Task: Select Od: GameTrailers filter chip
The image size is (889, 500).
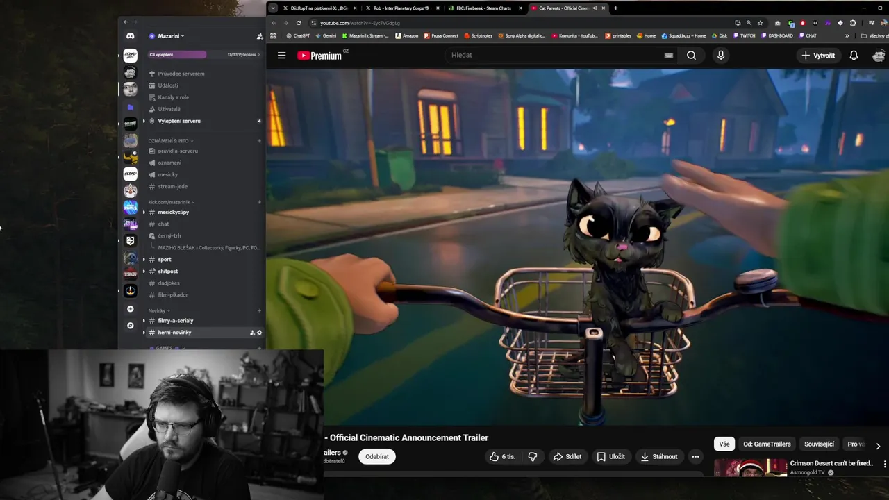Action: tap(767, 444)
